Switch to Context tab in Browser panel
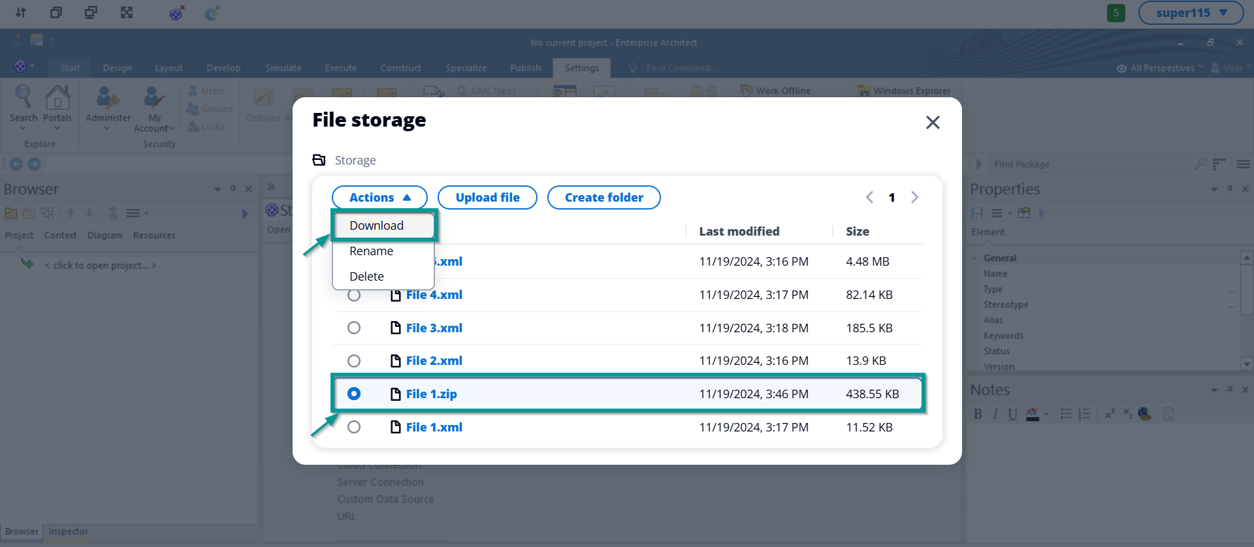The height and width of the screenshot is (547, 1254). click(60, 235)
